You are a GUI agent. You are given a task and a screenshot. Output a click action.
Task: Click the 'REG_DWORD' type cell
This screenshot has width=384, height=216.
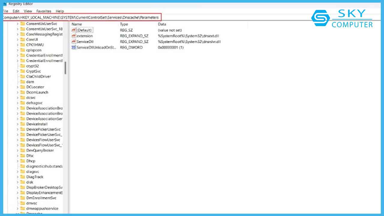pyautogui.click(x=131, y=47)
